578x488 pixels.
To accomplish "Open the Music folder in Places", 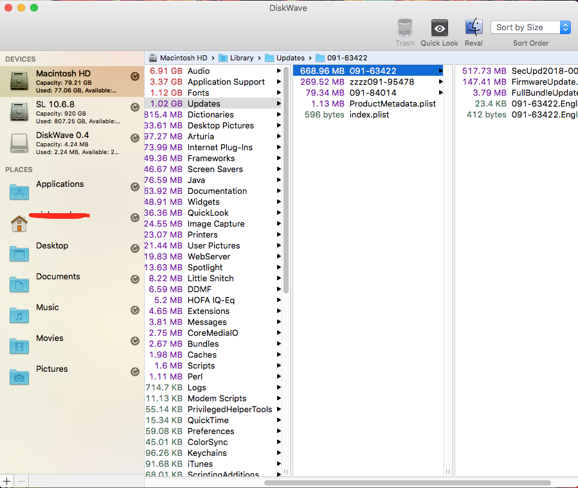I will (47, 308).
